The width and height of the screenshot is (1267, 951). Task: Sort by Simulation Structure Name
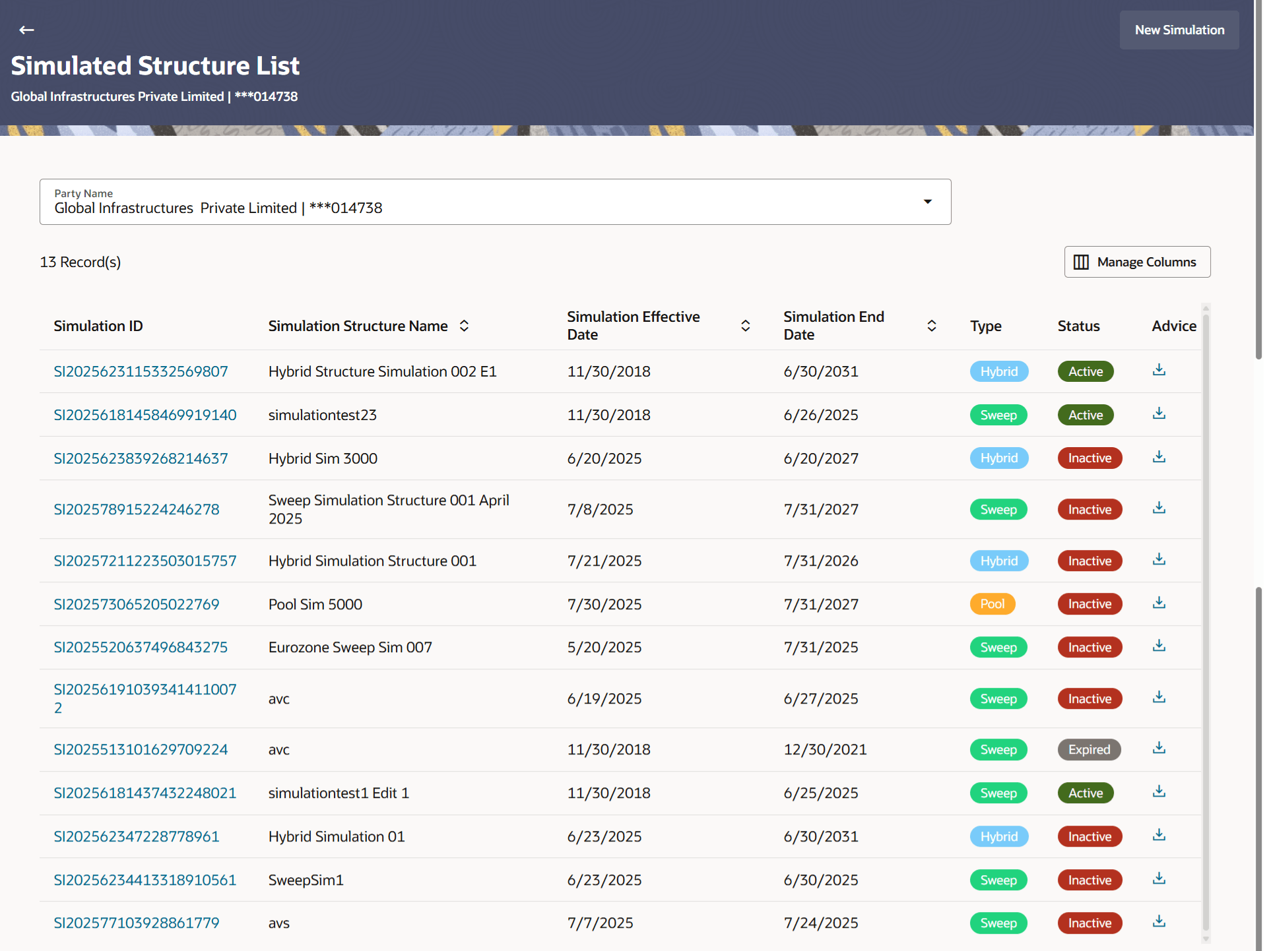click(464, 326)
